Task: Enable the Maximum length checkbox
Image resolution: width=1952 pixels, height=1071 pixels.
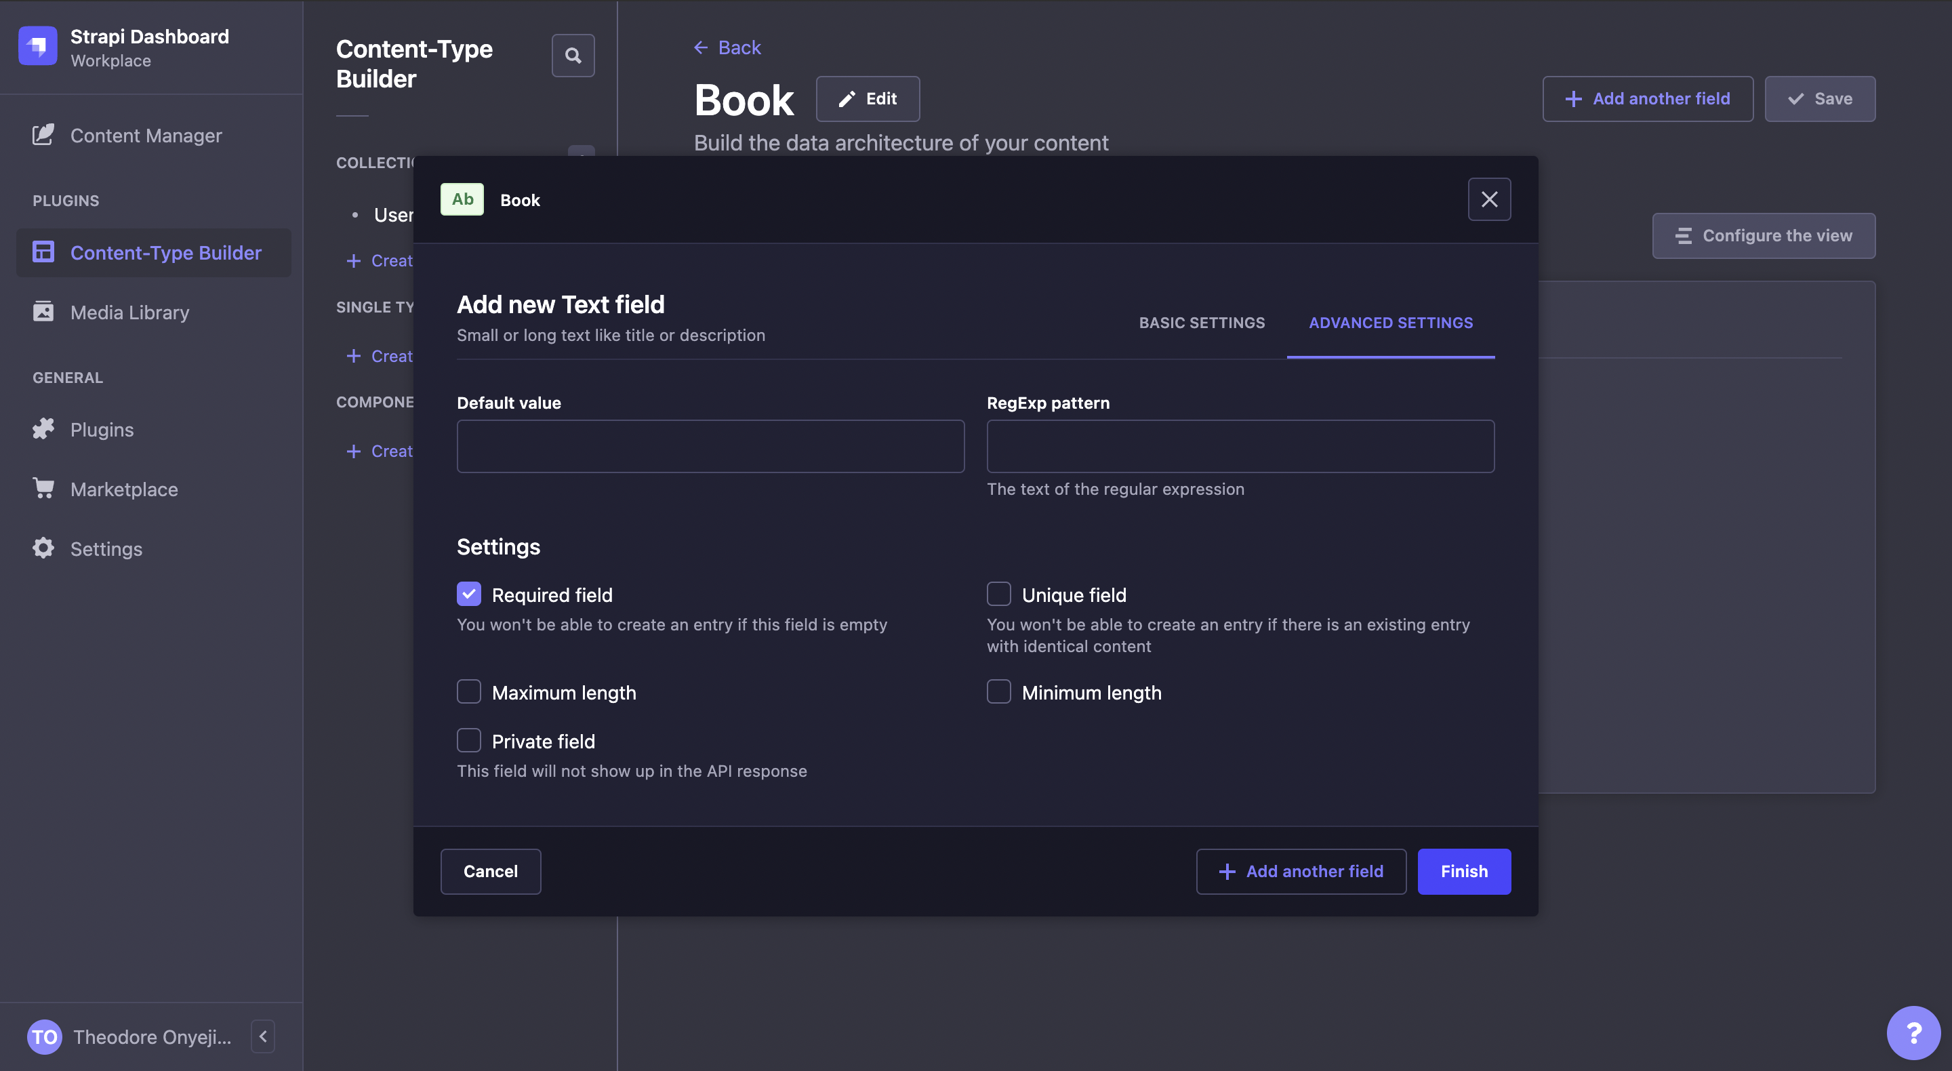Action: [469, 692]
